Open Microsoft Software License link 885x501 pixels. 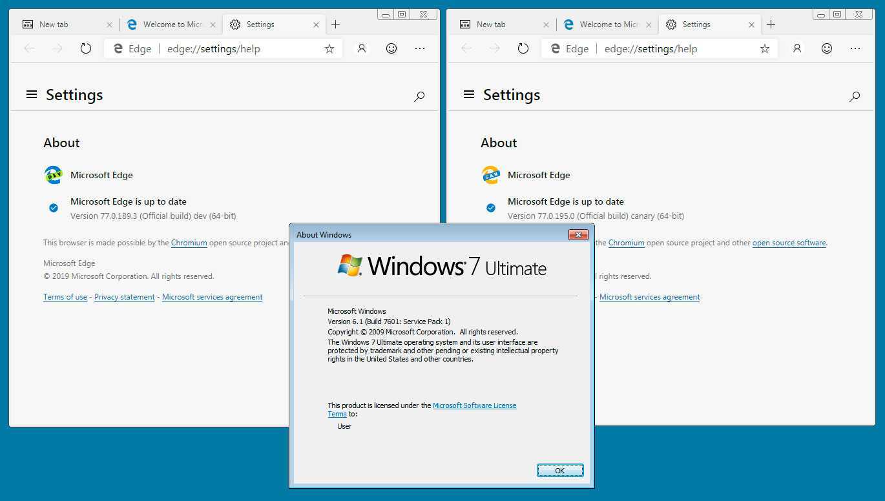point(474,405)
